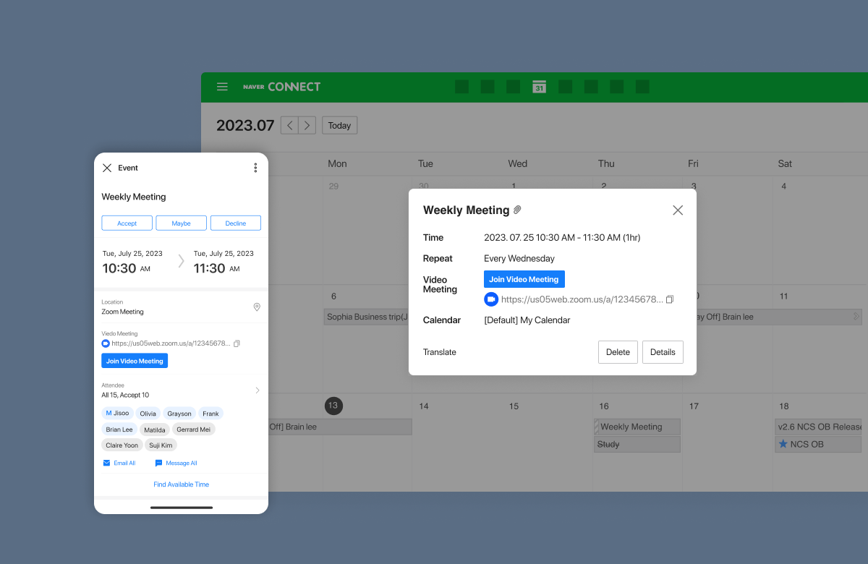Open the calendar icon in the top bar
Screen dimensions: 868x564
(x=539, y=86)
